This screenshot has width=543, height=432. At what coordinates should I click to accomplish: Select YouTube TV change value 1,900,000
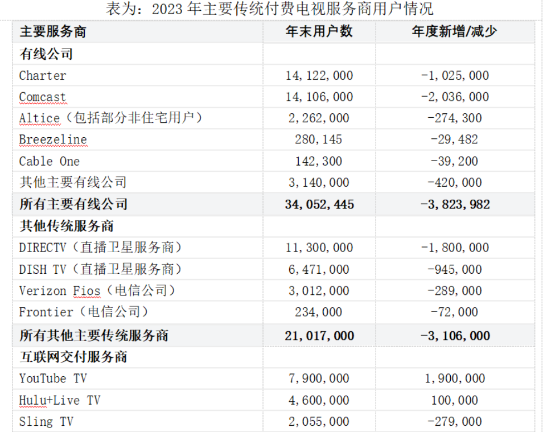[x=455, y=378]
